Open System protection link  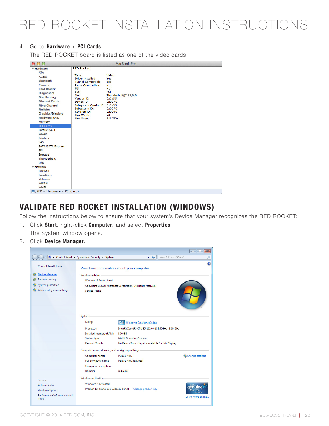tap(49, 285)
